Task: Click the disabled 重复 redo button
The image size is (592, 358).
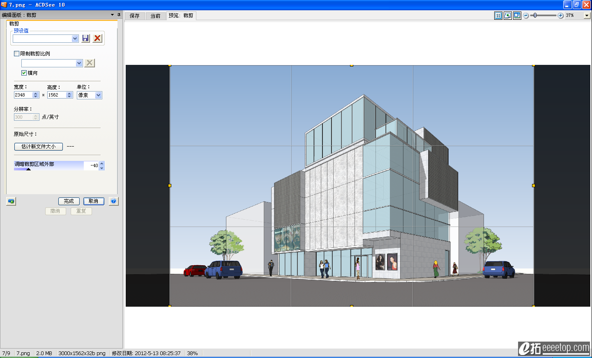Action: [81, 211]
